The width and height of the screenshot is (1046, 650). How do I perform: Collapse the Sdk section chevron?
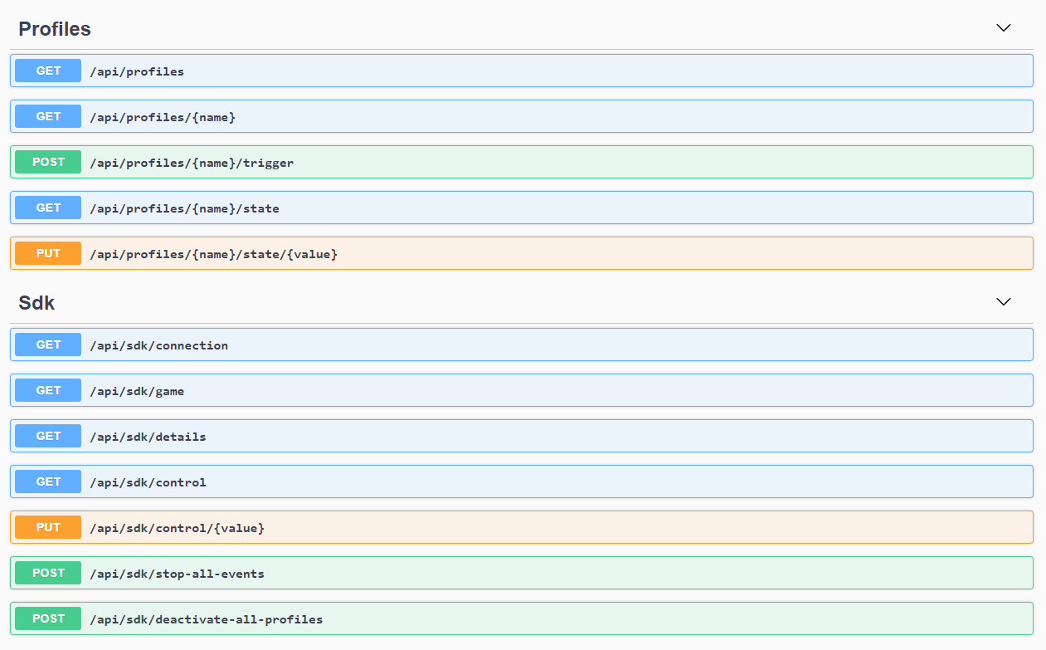pyautogui.click(x=1004, y=301)
